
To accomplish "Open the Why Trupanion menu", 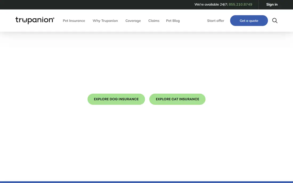I will coord(105,21).
